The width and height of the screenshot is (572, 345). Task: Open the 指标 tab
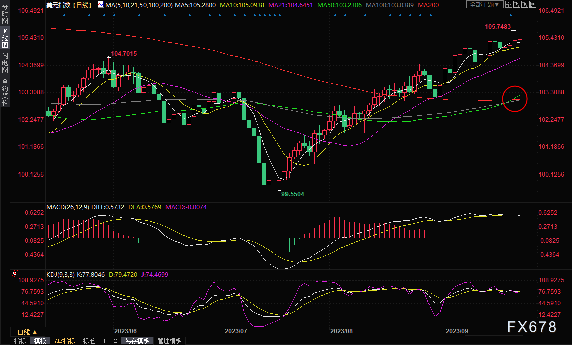[x=20, y=341]
